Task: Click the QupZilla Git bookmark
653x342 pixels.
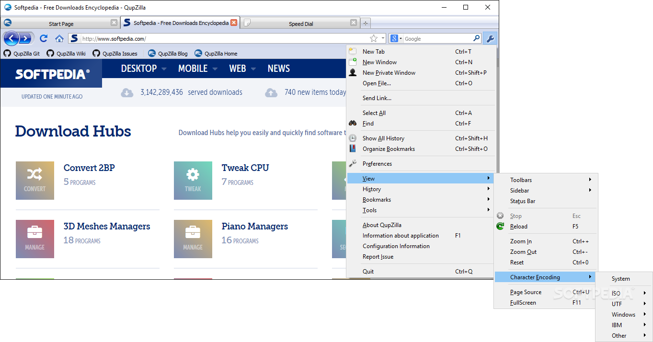Action: (22, 54)
